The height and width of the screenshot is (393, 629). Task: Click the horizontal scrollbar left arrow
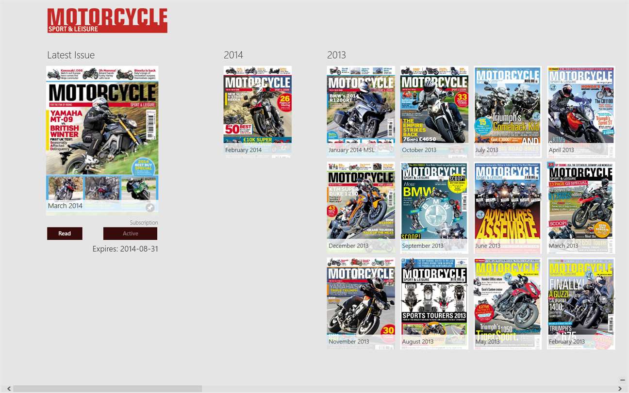[9, 389]
